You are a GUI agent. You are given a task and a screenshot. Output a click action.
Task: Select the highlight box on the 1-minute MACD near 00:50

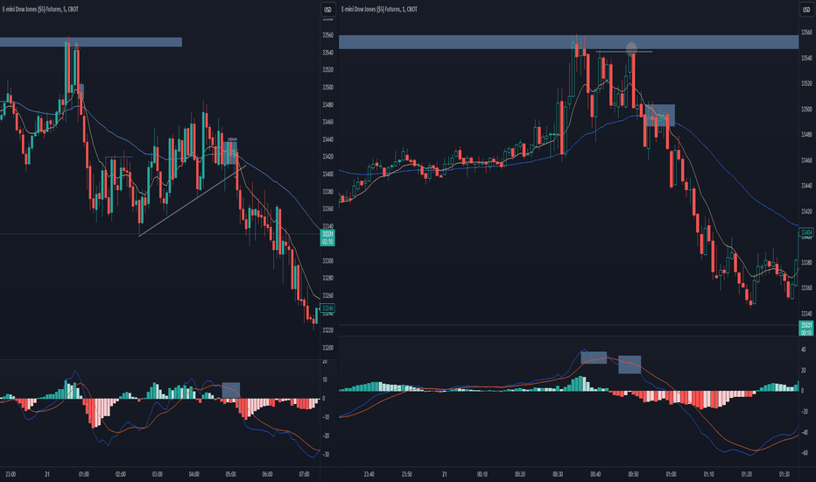point(630,365)
